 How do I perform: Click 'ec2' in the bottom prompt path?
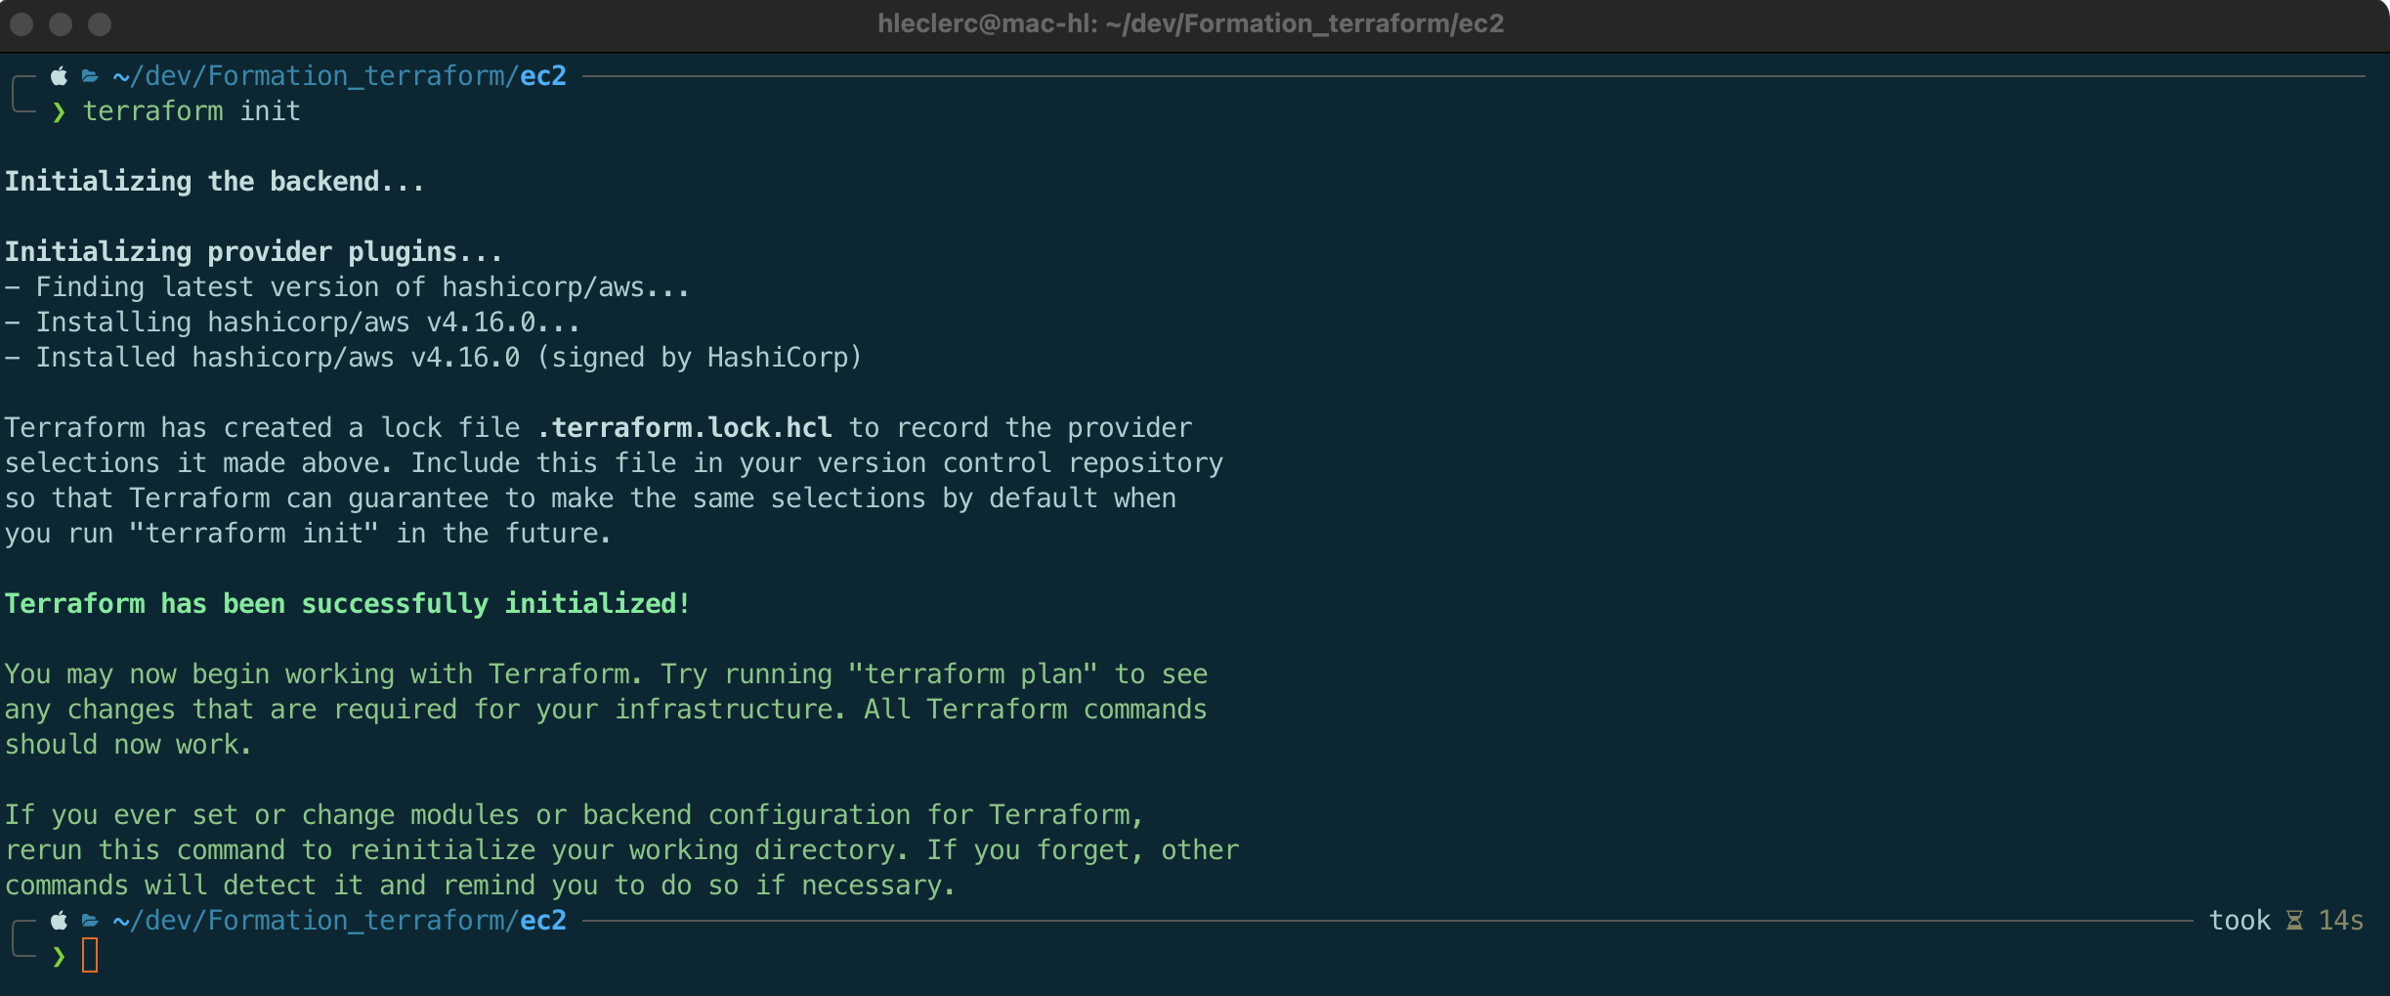[543, 921]
